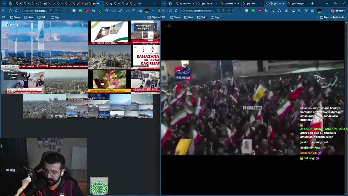The image size is (348, 196).
Task: Switch to the (3) X Pro tab
Action: click(252, 4)
